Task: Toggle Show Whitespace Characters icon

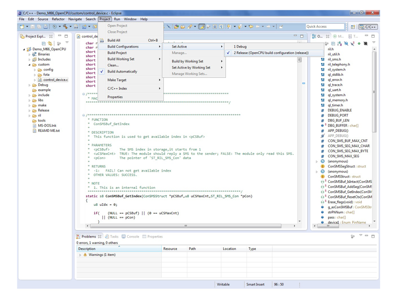Action: pos(221,27)
